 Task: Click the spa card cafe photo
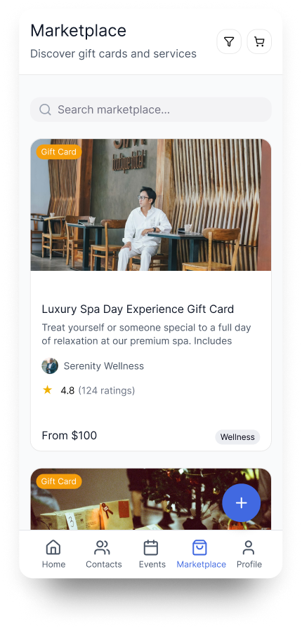[151, 205]
